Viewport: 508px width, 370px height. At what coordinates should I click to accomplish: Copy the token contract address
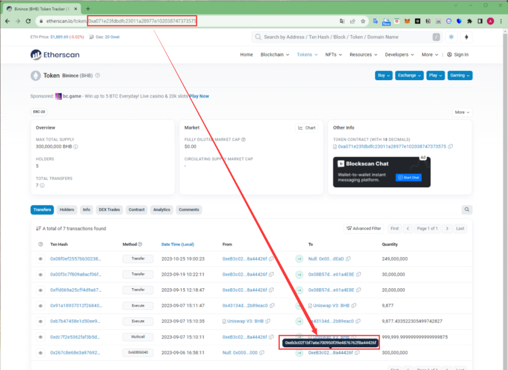tap(451, 147)
